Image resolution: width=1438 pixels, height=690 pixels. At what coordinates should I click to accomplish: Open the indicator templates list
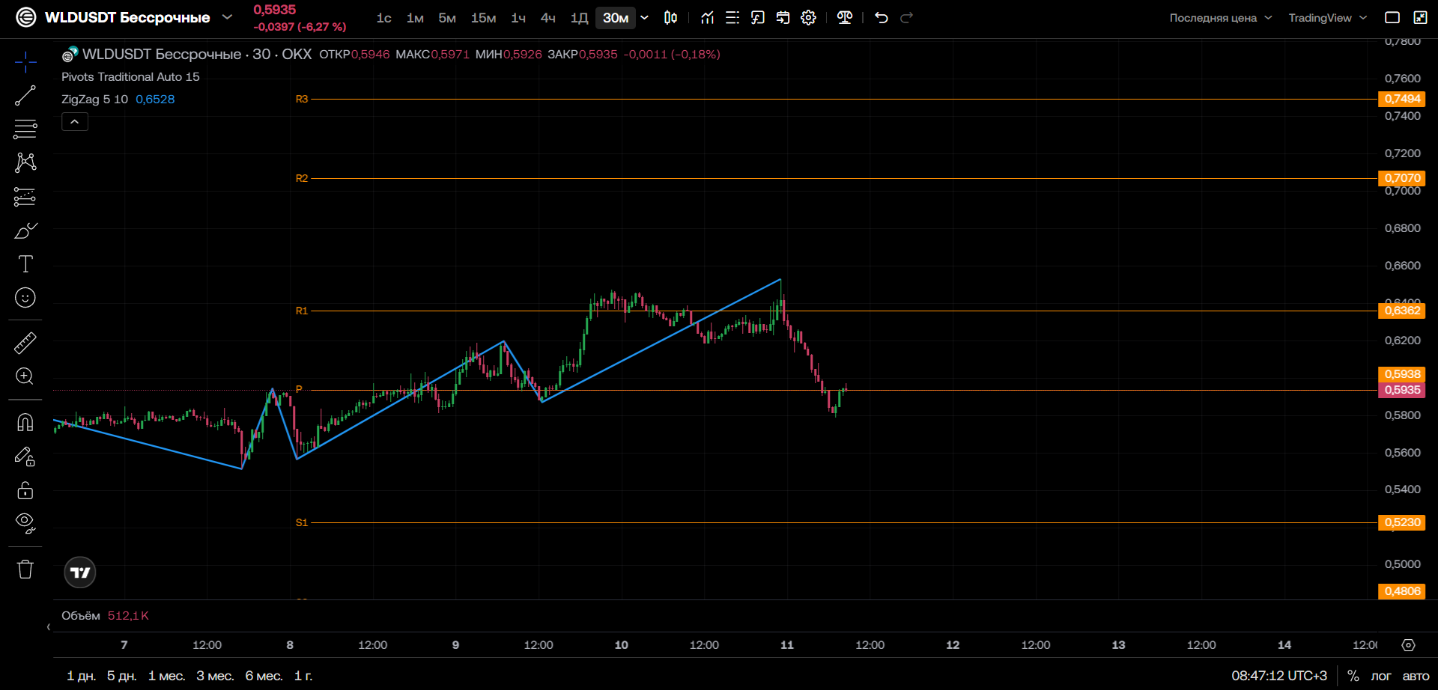click(x=732, y=17)
